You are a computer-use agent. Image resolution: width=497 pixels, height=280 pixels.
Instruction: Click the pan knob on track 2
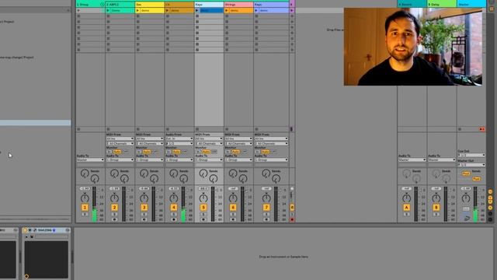point(114,198)
